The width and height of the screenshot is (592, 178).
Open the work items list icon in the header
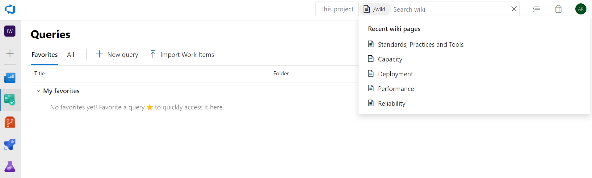tap(536, 9)
